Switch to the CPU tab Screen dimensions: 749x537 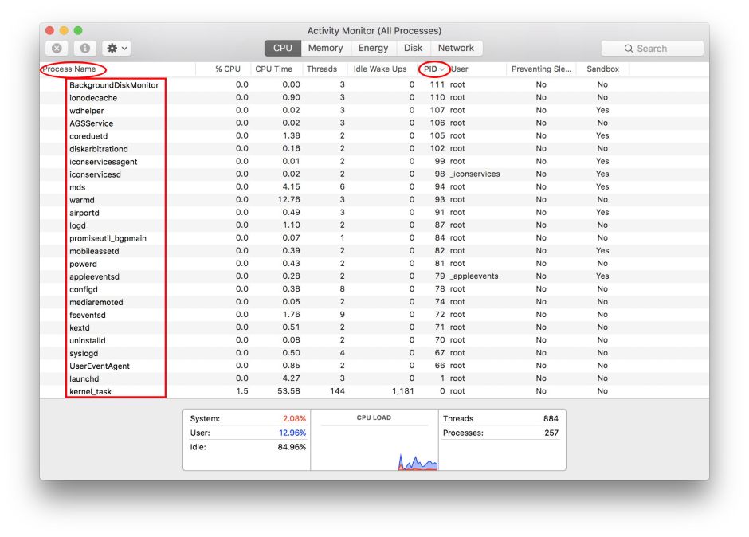point(282,48)
